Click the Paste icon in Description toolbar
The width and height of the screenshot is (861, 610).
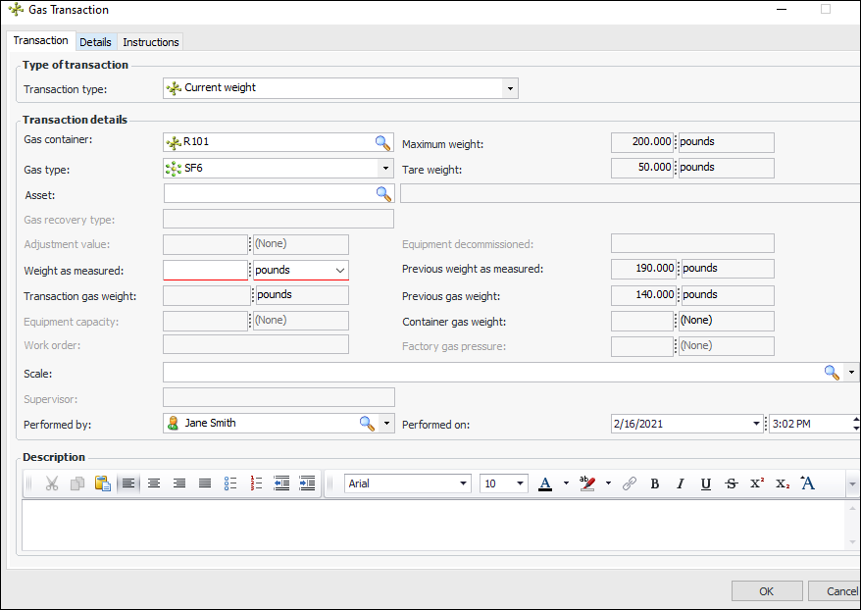(102, 483)
